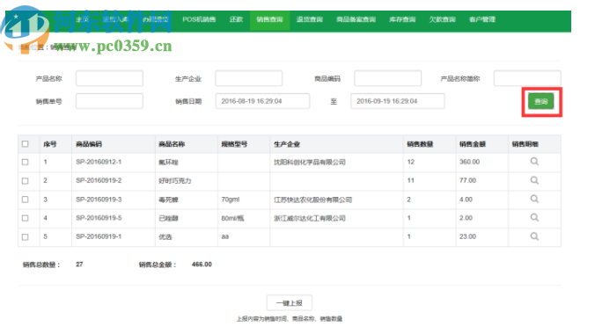
Task: Tick the select-all checkbox in table header
Action: (x=25, y=143)
